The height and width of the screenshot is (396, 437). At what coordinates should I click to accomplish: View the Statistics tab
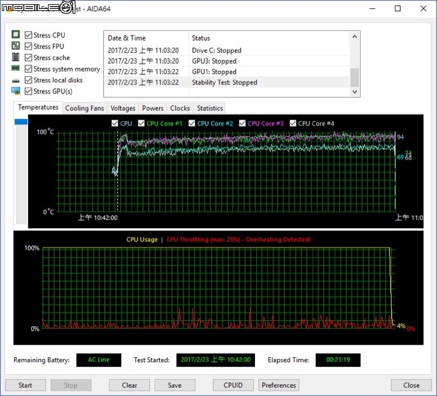(x=210, y=109)
